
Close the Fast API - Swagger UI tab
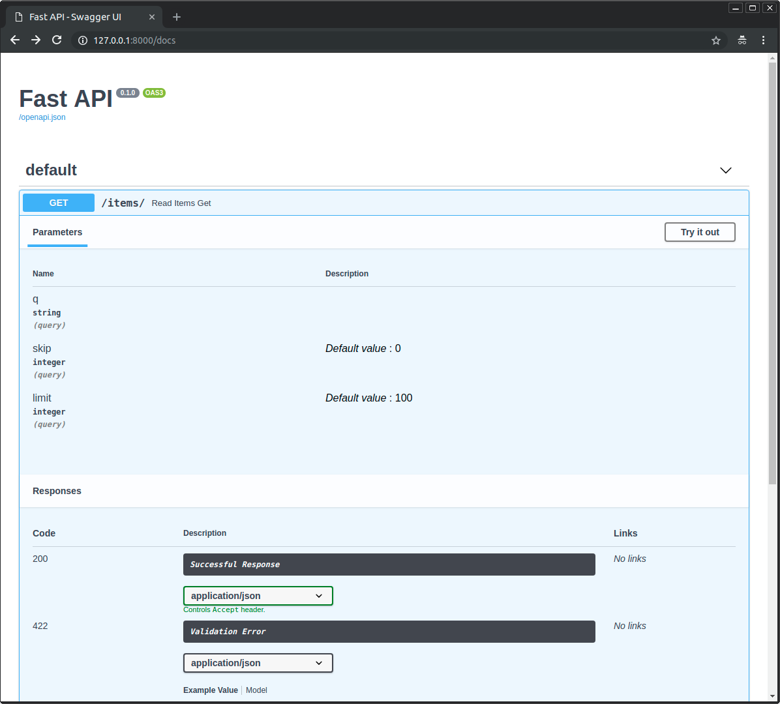pos(152,17)
